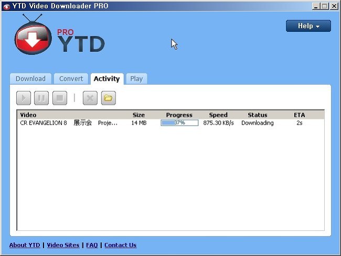The width and height of the screenshot is (341, 256).
Task: Click the 37% progress bar
Action: point(179,123)
